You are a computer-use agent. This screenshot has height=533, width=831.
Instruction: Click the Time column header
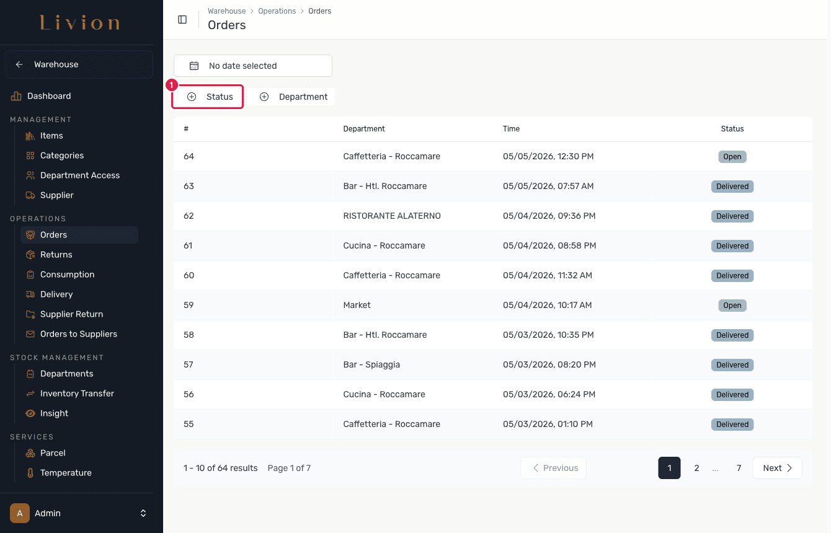click(x=512, y=129)
